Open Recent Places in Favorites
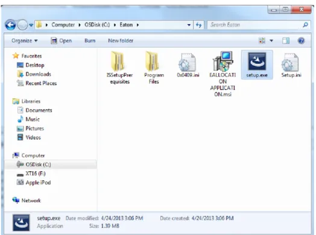 pyautogui.click(x=41, y=83)
